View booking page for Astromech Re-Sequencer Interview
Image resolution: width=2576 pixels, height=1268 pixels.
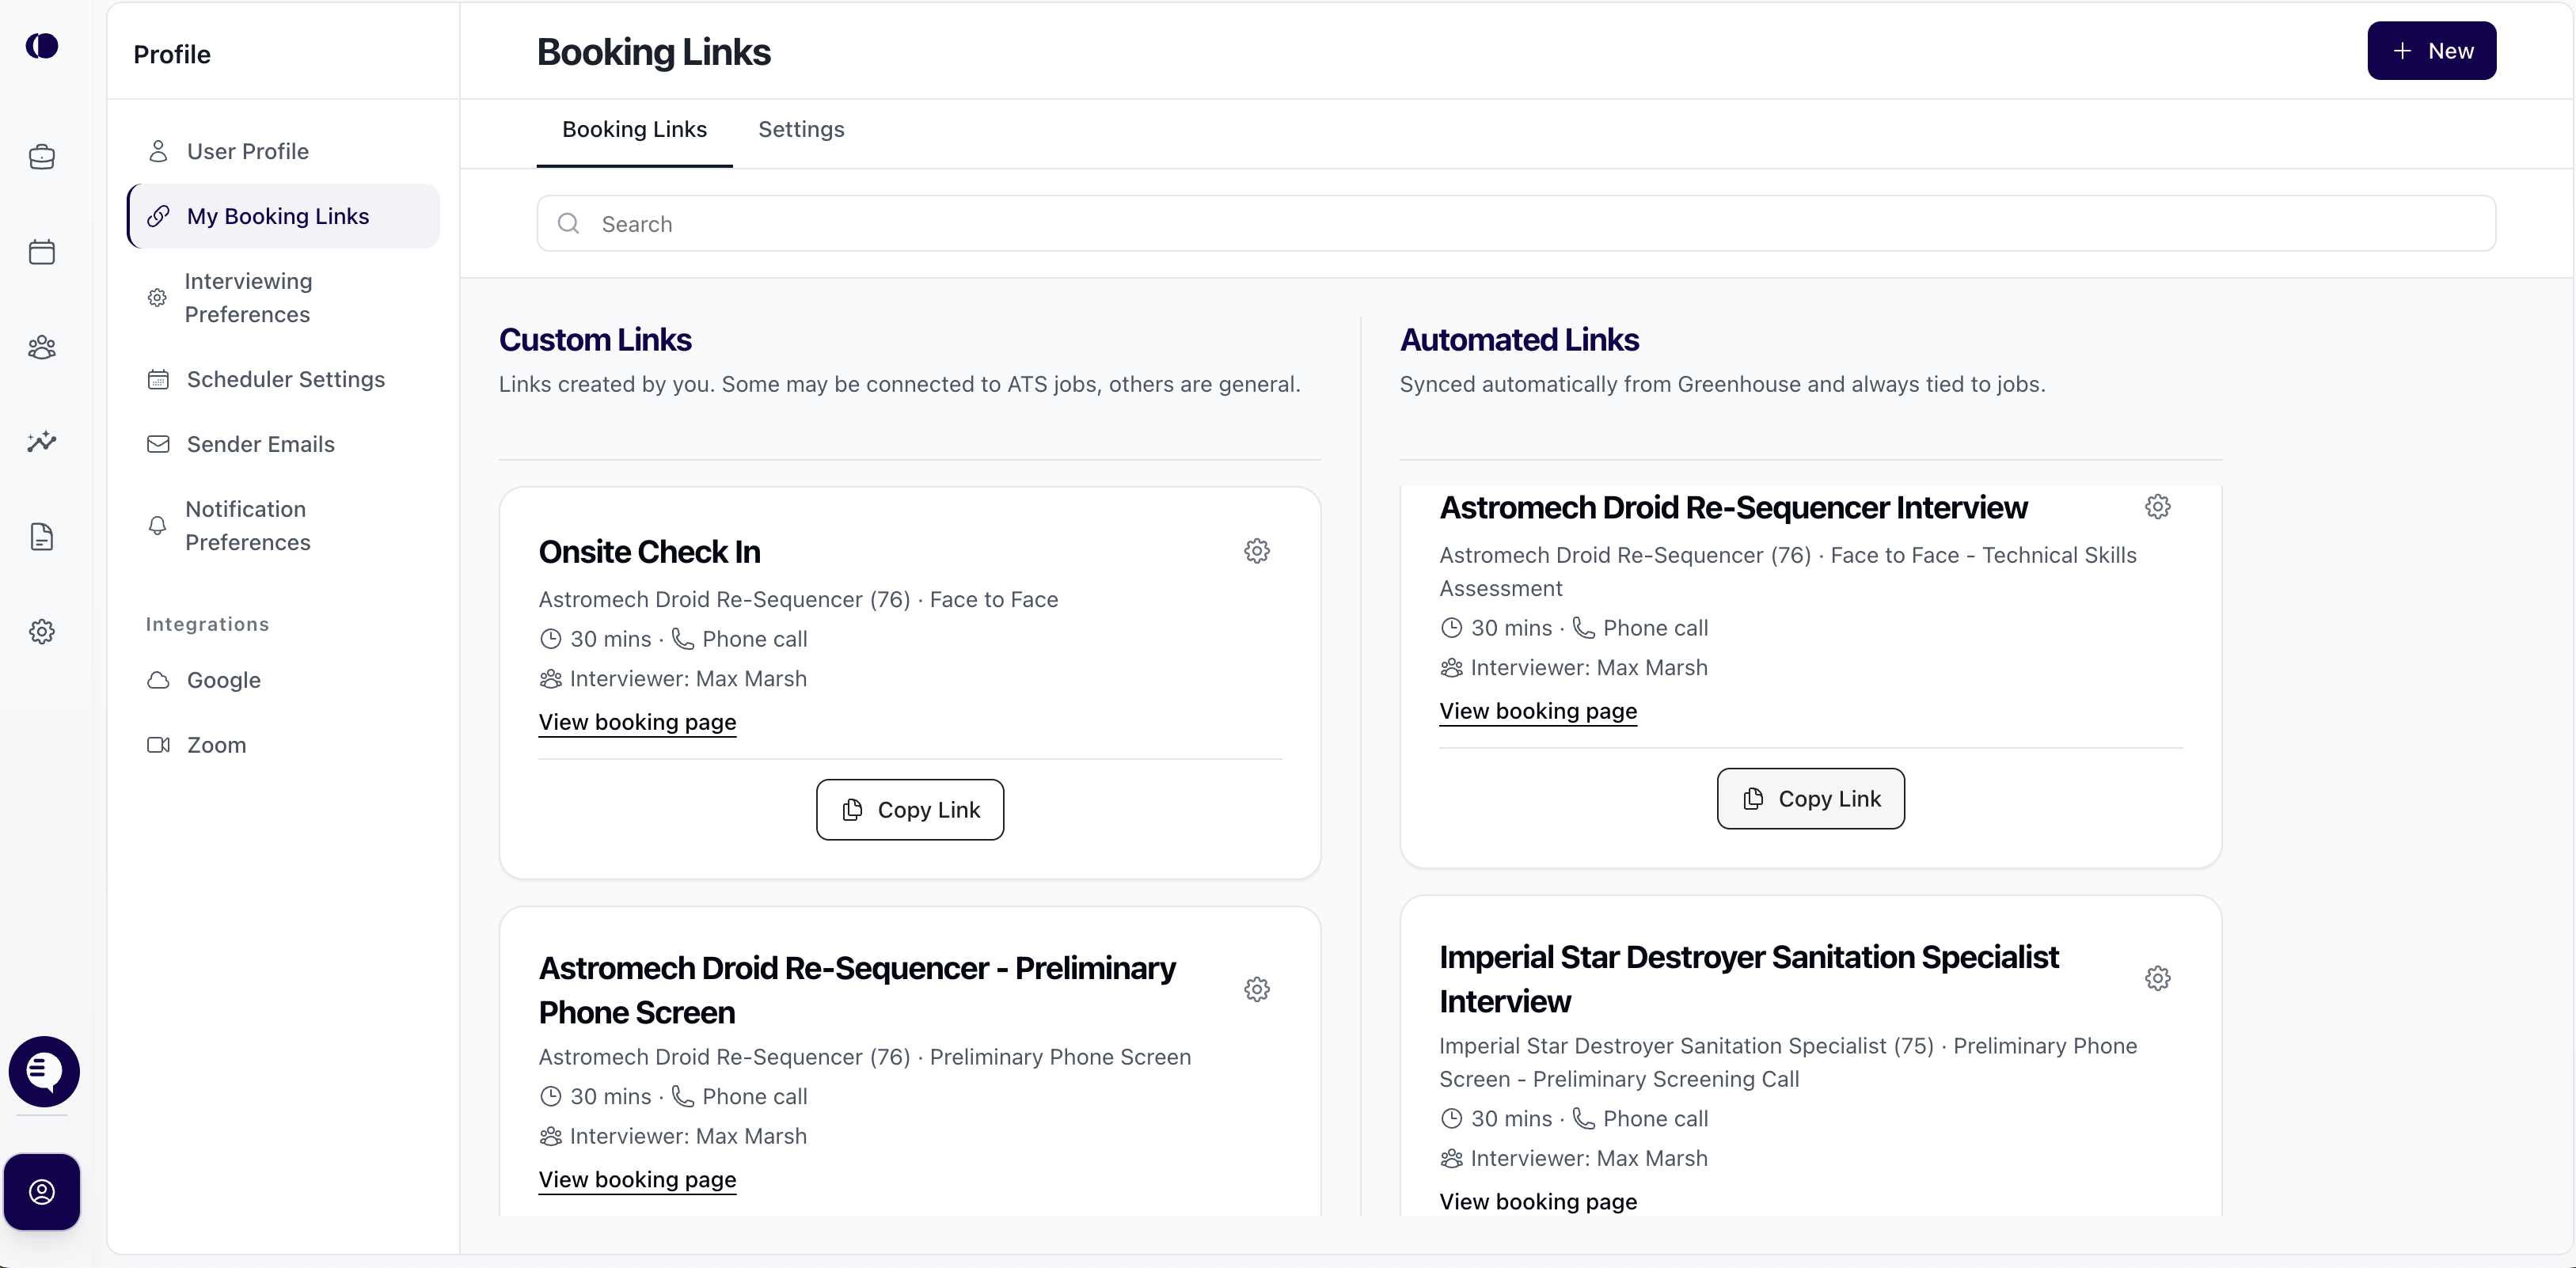1538,711
